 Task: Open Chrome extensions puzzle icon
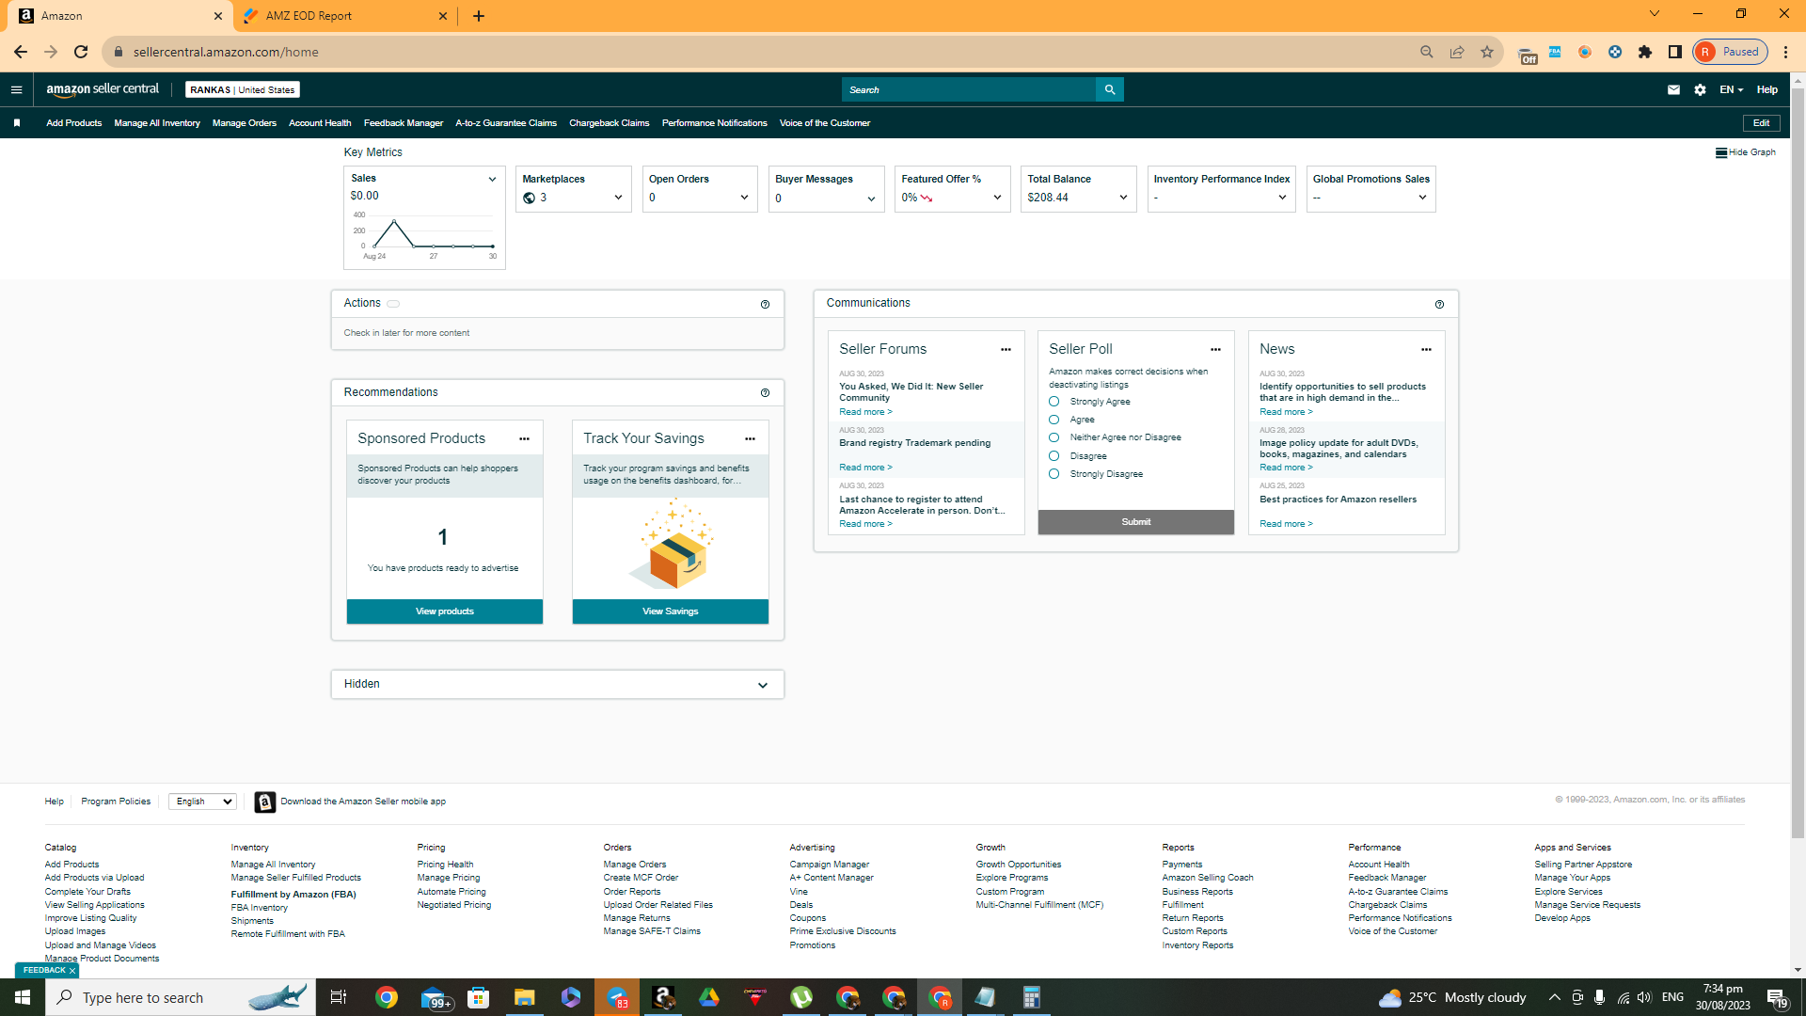pos(1645,52)
